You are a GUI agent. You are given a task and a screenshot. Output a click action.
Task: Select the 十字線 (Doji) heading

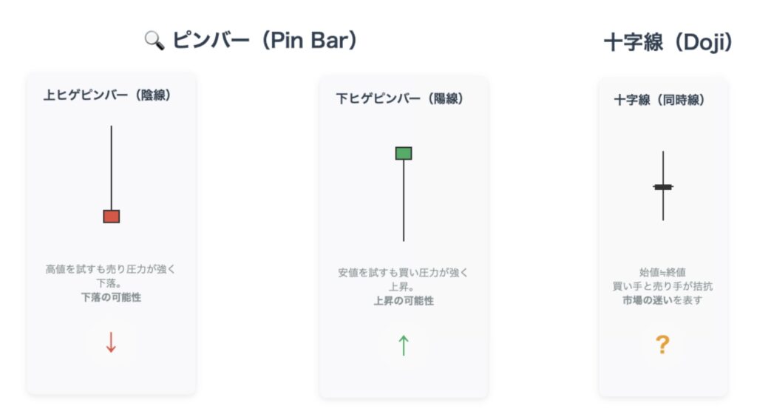668,42
